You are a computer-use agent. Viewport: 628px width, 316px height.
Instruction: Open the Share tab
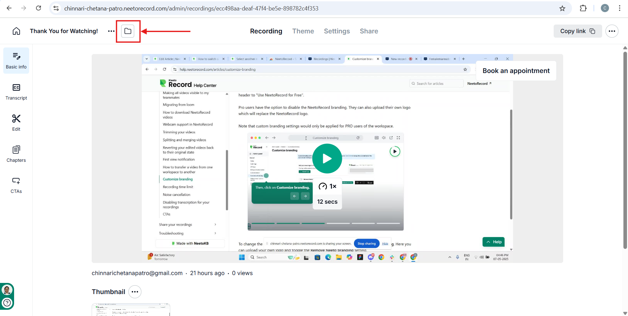coord(369,31)
